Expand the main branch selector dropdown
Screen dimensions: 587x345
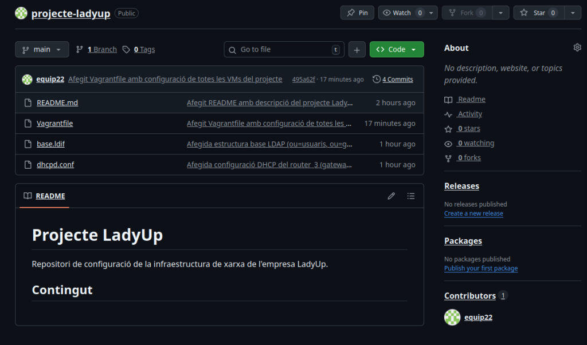point(42,50)
